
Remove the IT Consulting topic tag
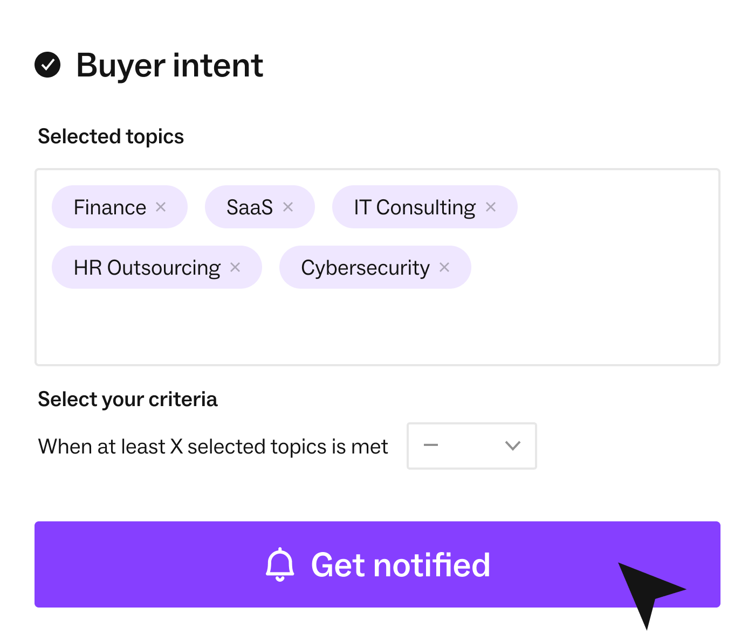pyautogui.click(x=491, y=207)
